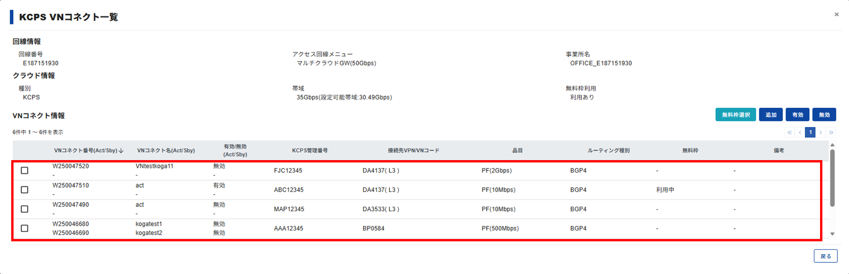849x274 pixels.
Task: Click the VNコネクト名(Act/Sby) column header
Action: pyautogui.click(x=166, y=151)
